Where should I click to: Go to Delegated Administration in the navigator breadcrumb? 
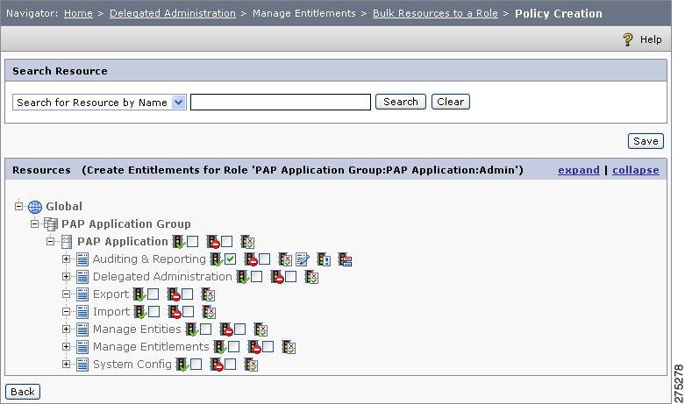click(173, 13)
